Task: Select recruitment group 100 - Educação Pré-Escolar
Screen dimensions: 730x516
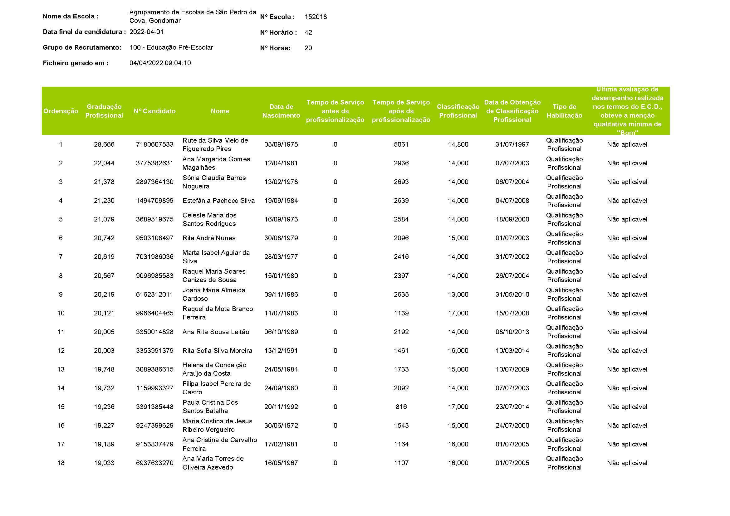Action: click(x=171, y=48)
